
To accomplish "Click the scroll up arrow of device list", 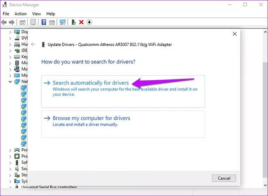I will (265, 32).
